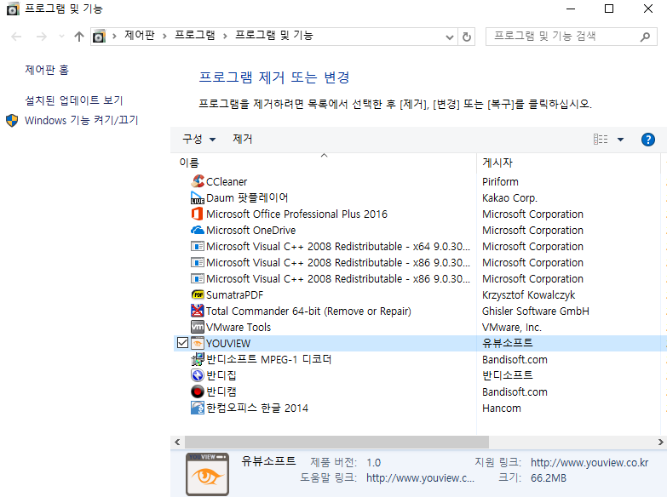The height and width of the screenshot is (497, 667).
Task: Click the VMware Tools icon
Action: pyautogui.click(x=198, y=327)
